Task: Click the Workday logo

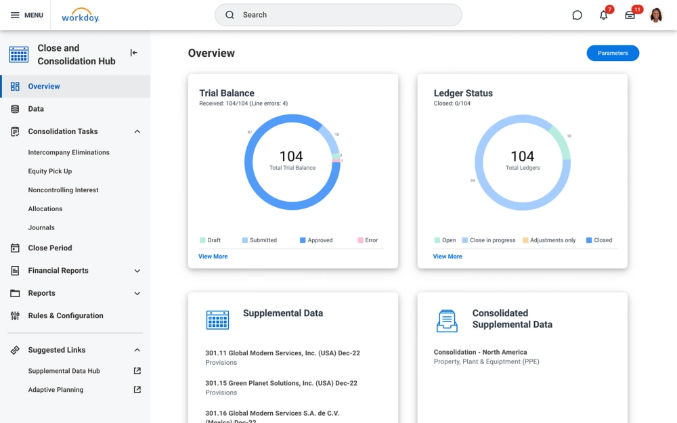Action: tap(81, 16)
